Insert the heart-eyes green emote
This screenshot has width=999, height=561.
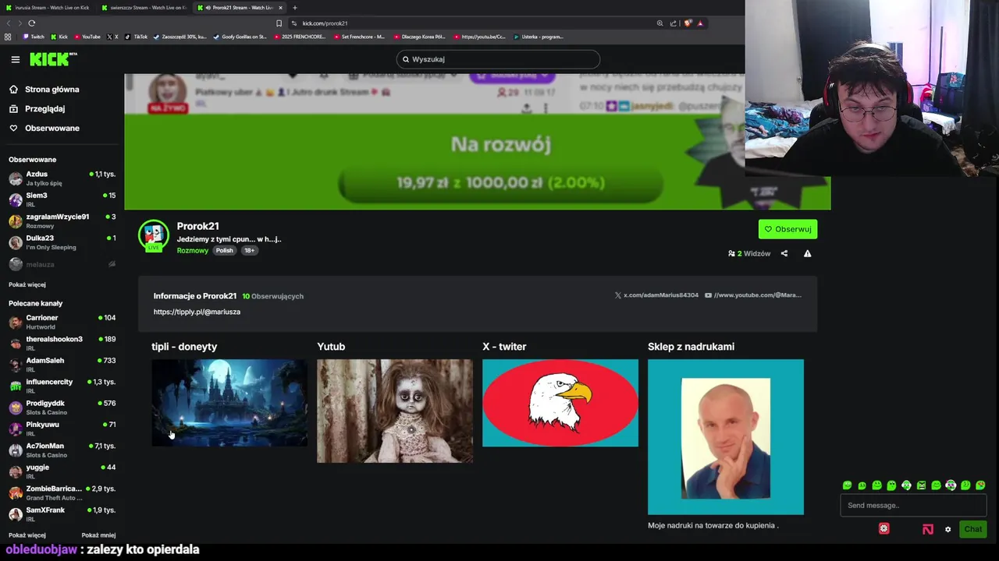pos(980,485)
